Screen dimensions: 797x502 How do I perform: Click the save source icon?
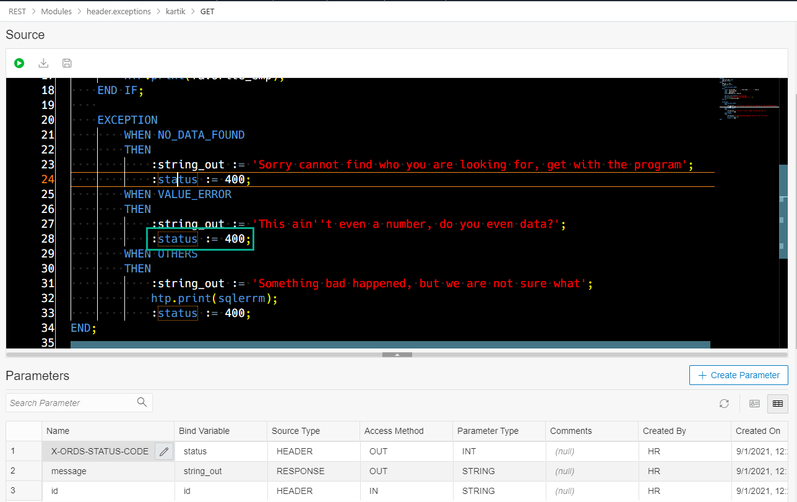point(67,63)
